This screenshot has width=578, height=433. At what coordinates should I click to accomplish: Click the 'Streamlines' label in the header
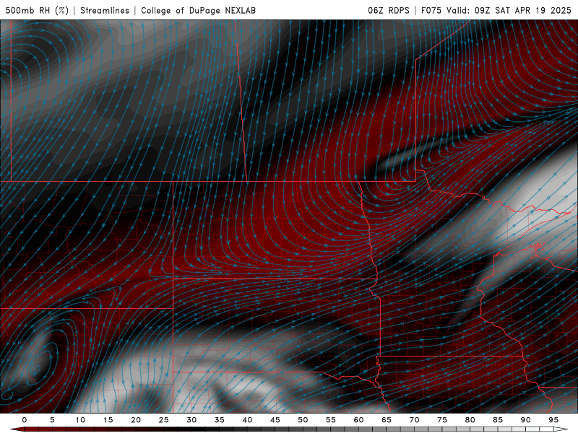tap(105, 10)
